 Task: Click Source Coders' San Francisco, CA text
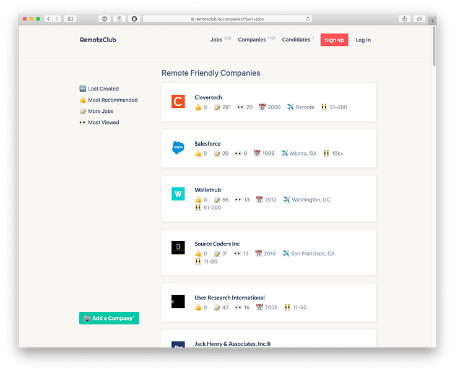[313, 254]
